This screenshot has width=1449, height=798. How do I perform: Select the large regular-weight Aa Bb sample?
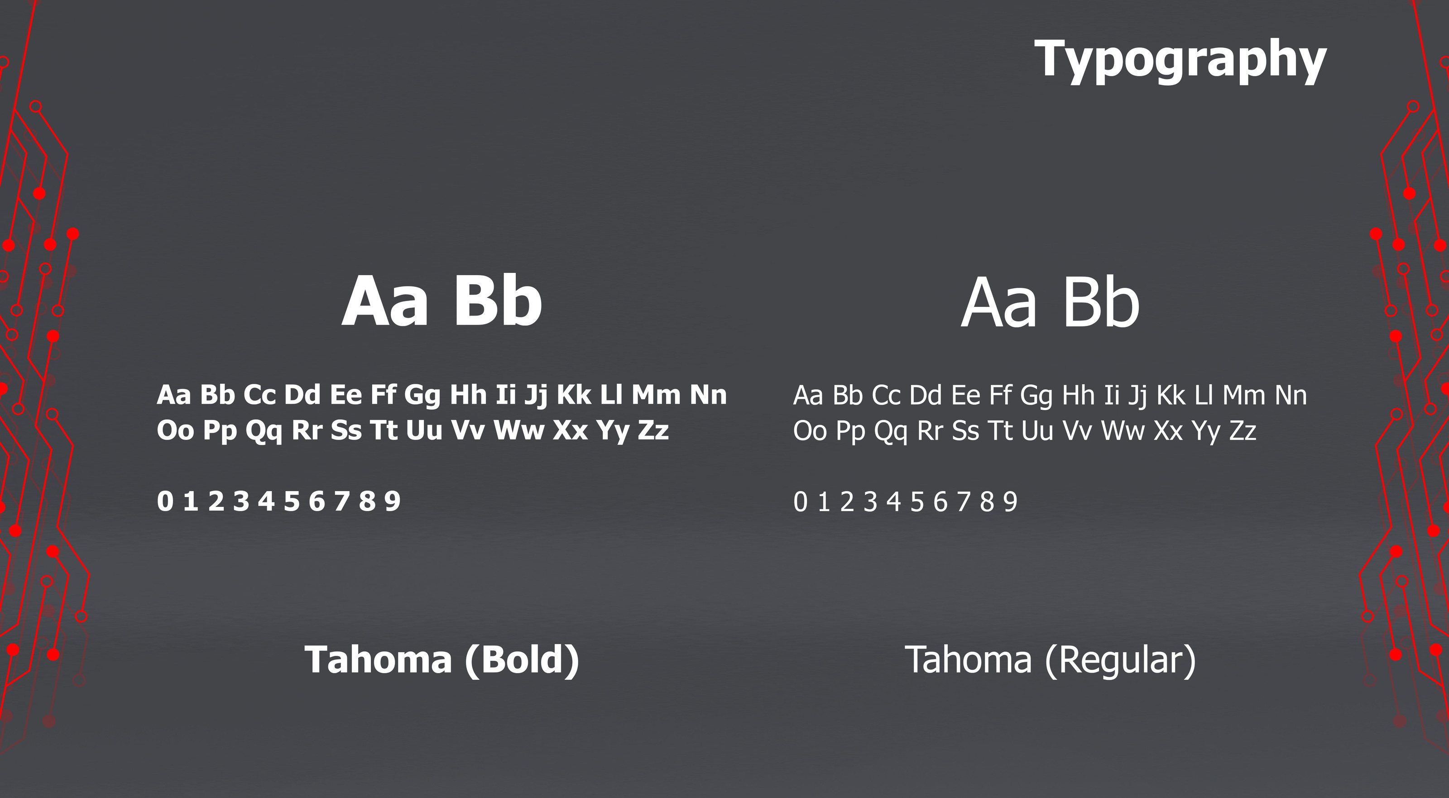click(x=1050, y=302)
